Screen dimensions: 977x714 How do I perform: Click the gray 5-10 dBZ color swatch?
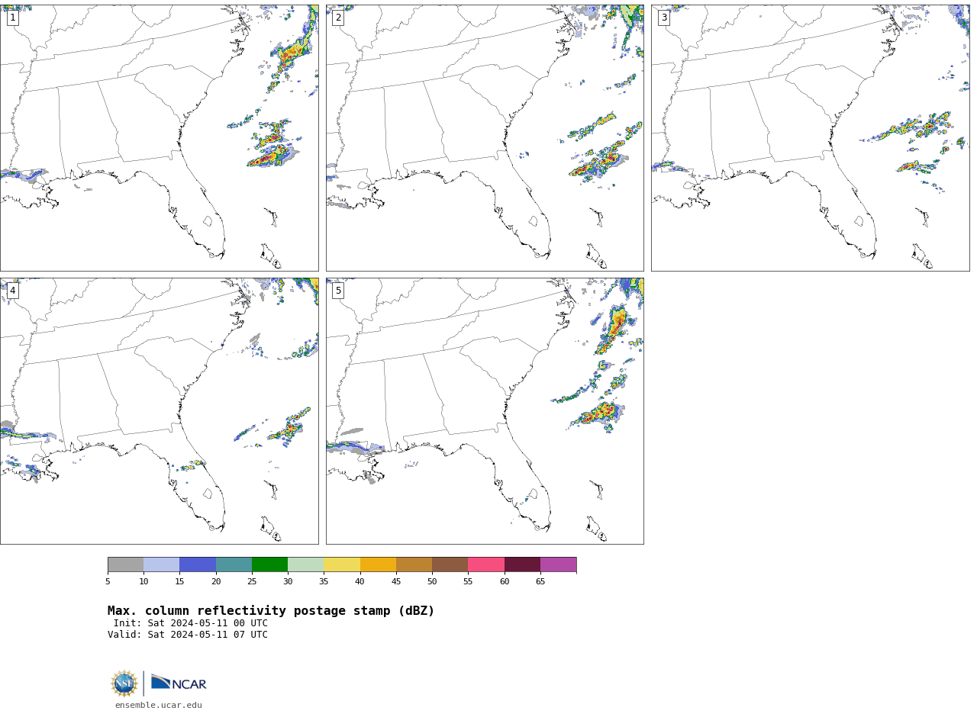125,564
